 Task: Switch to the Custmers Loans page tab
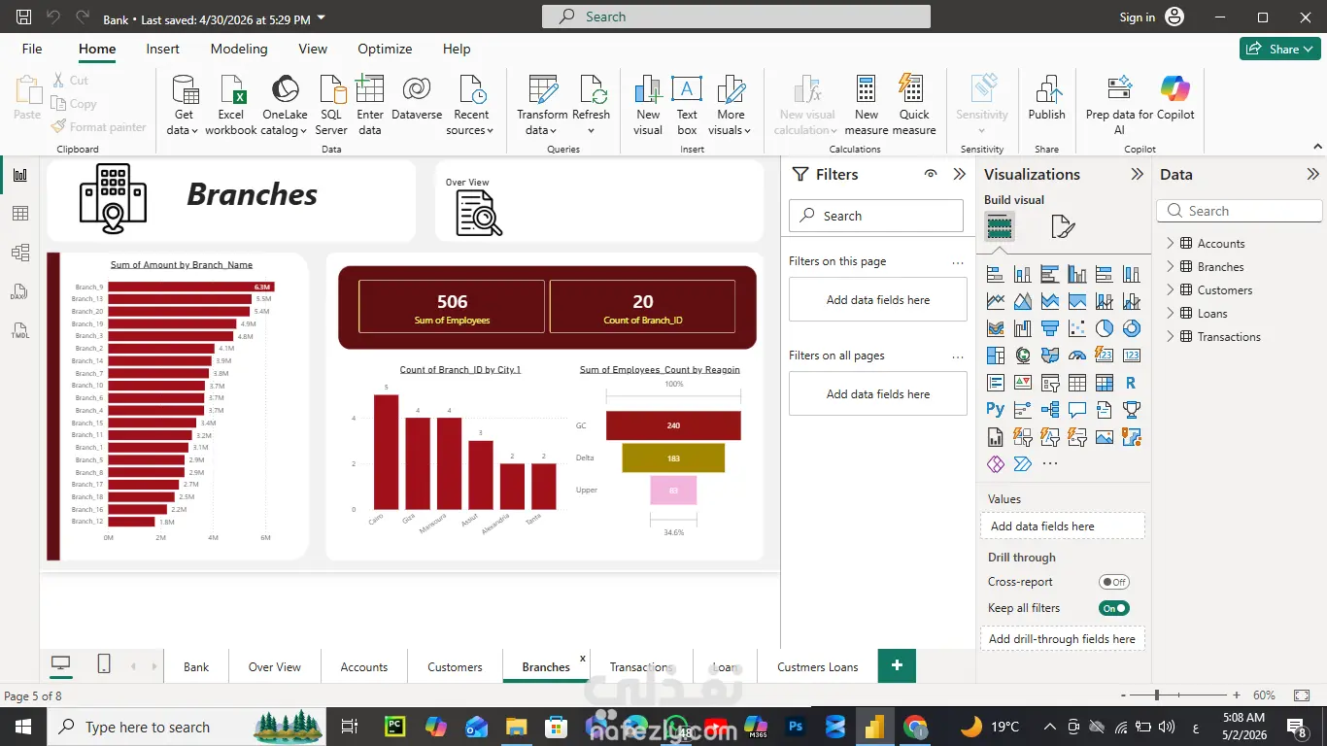click(x=818, y=666)
